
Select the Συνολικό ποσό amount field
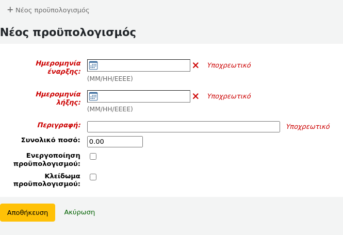[x=115, y=142]
